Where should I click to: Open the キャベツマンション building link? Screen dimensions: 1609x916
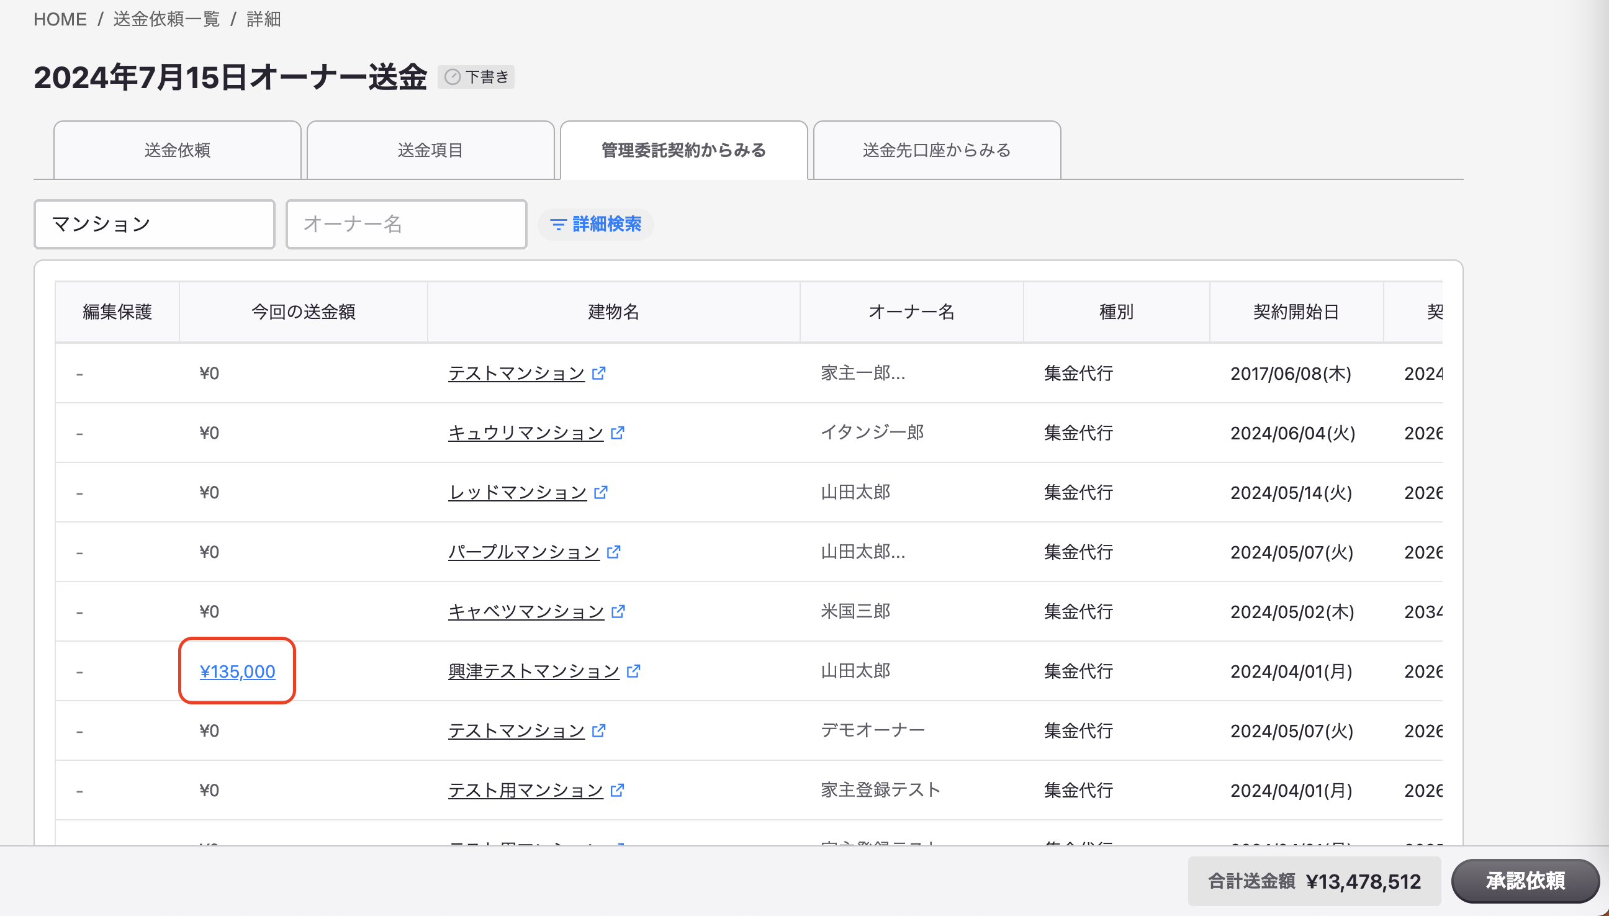(x=526, y=611)
